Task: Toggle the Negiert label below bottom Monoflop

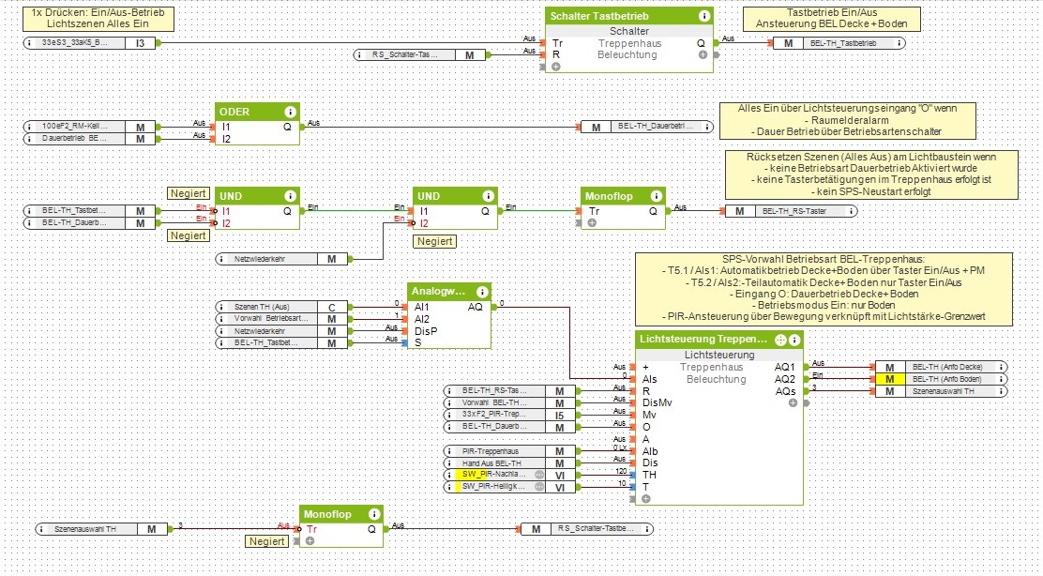Action: (267, 541)
